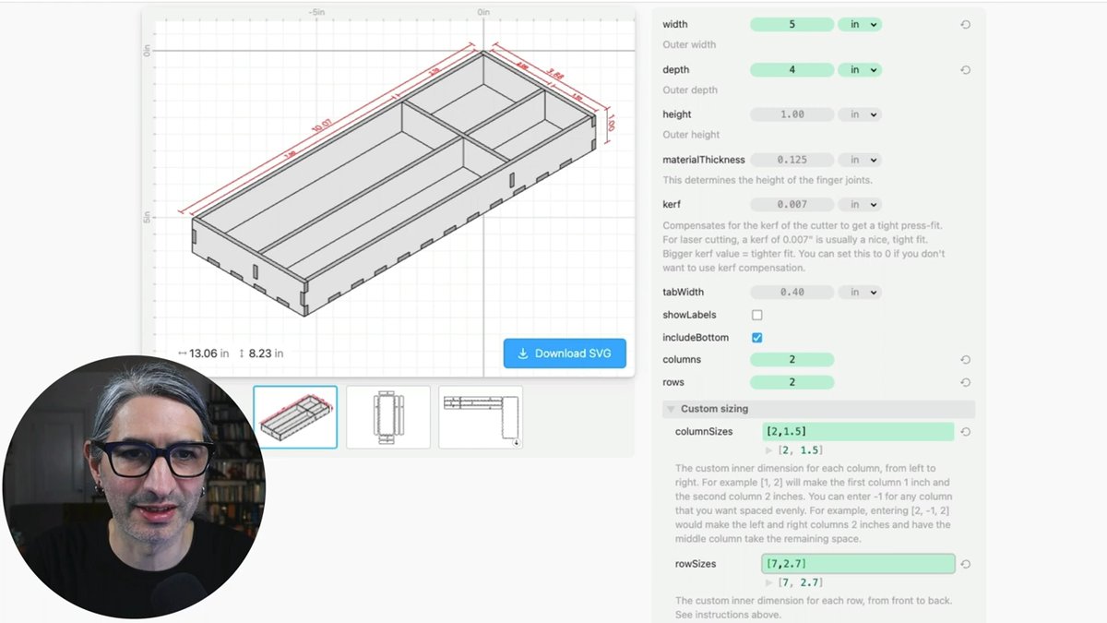Image resolution: width=1107 pixels, height=623 pixels.
Task: Reset columnSizes with its revert icon
Action: [x=965, y=432]
